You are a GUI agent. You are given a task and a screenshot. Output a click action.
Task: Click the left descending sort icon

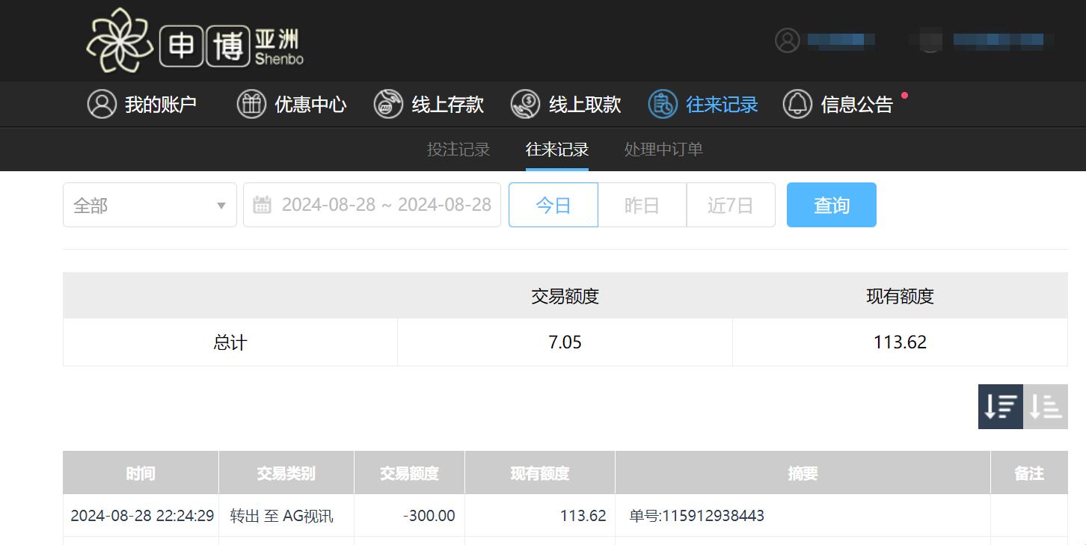click(1000, 407)
